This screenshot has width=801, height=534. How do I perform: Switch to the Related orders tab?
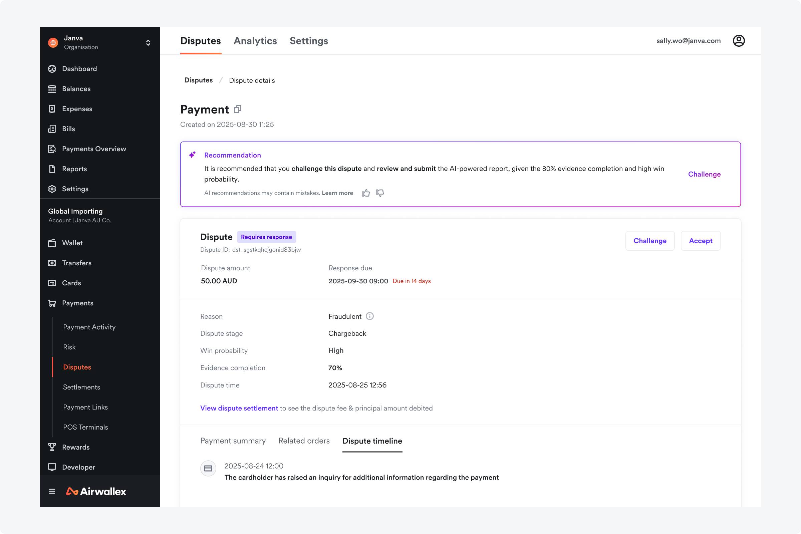click(x=303, y=441)
